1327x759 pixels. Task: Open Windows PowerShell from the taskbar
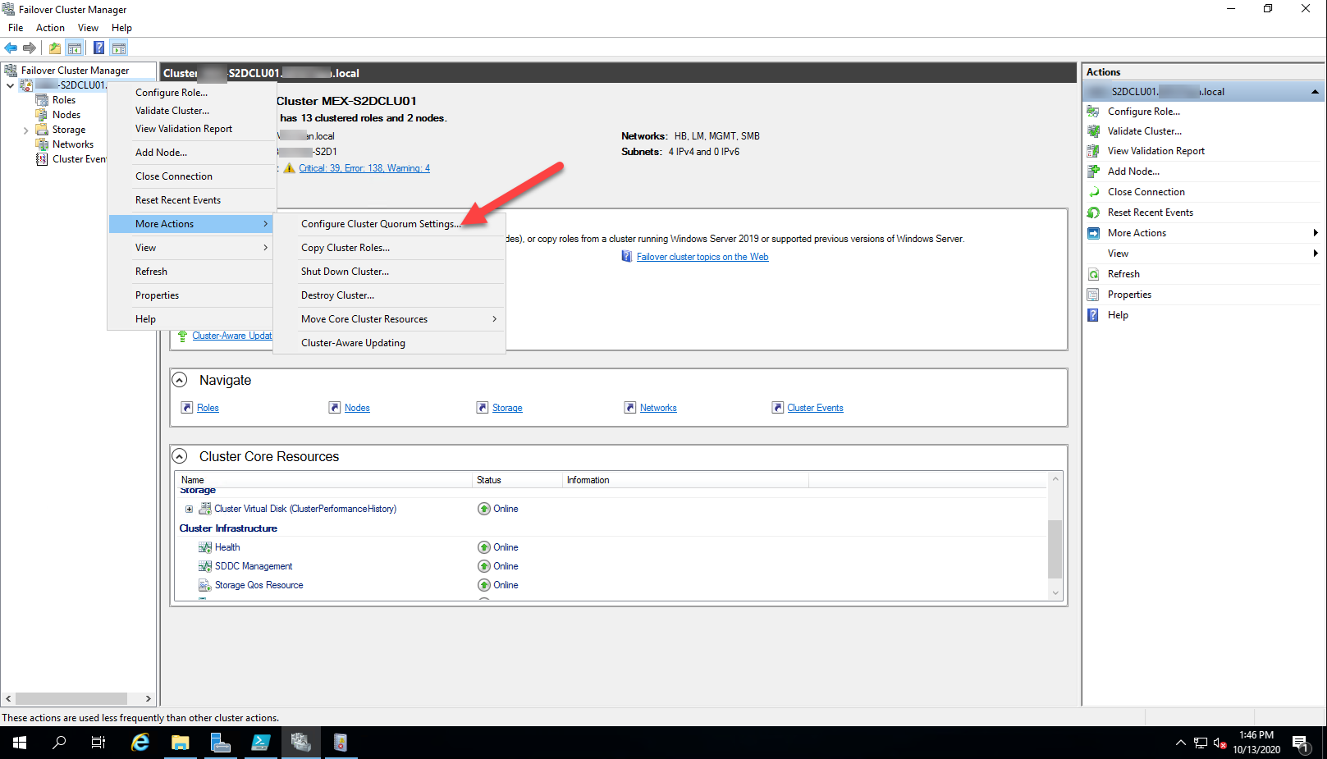pos(261,743)
